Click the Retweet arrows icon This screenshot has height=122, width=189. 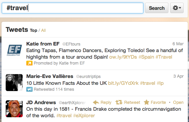pos(119,102)
